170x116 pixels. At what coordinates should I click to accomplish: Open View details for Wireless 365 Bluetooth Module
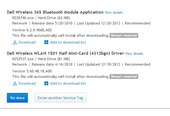114,13
